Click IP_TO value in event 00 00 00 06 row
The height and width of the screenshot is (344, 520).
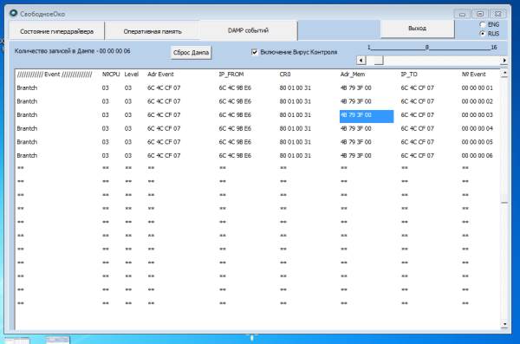click(417, 156)
